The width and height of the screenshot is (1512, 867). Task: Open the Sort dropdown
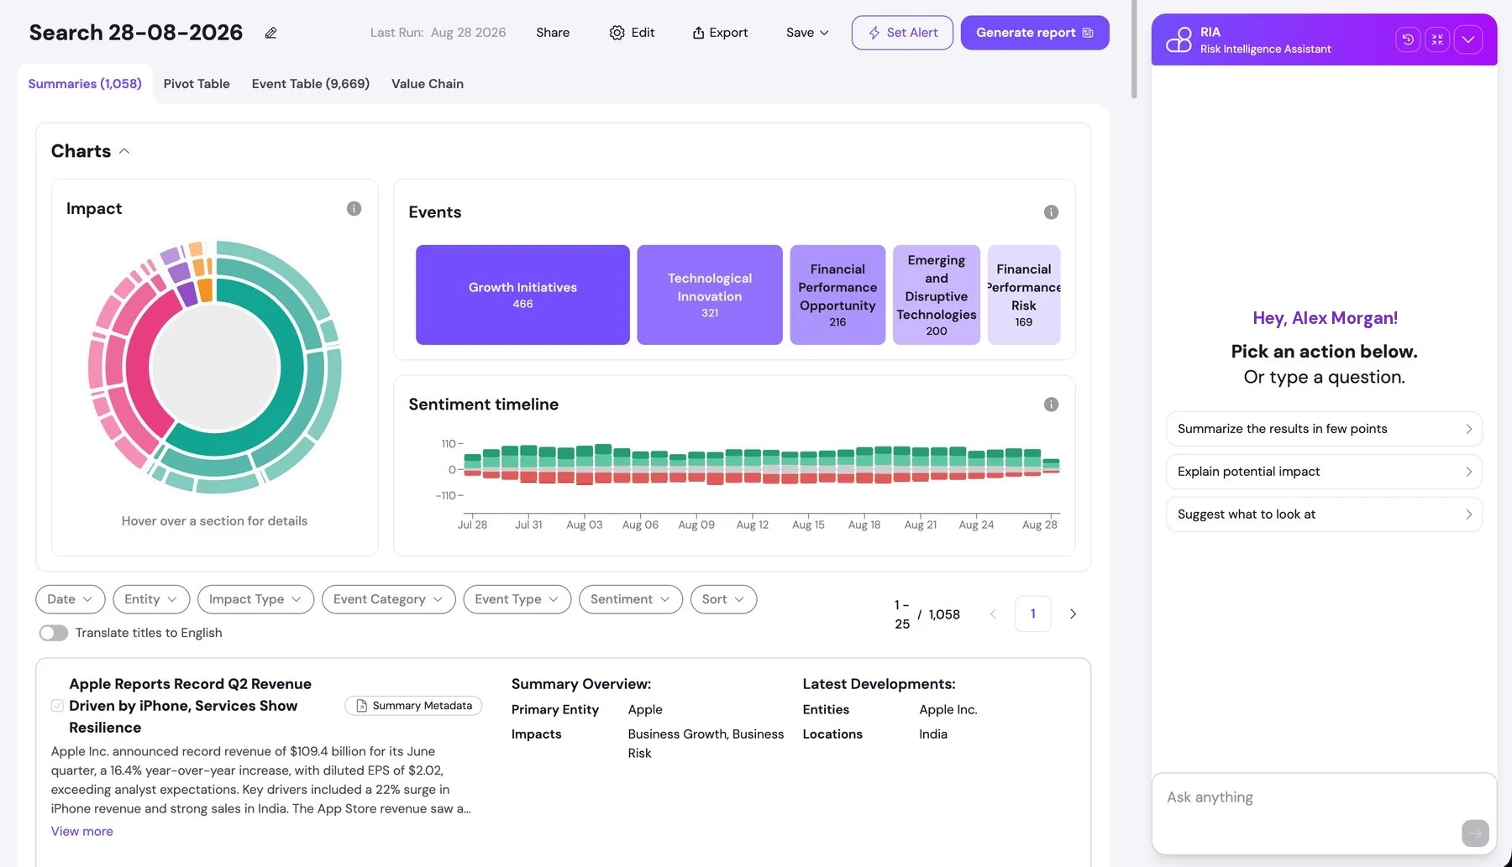(x=723, y=599)
